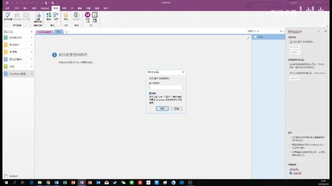The height and width of the screenshot is (186, 332).
Task: Select the blue locked section tab
Action: coord(58,32)
